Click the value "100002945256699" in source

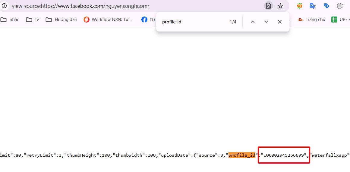tap(284, 155)
